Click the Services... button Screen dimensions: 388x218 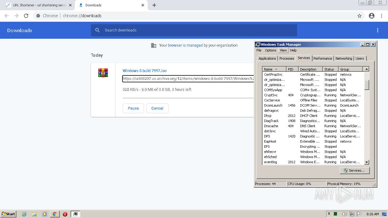(x=354, y=170)
